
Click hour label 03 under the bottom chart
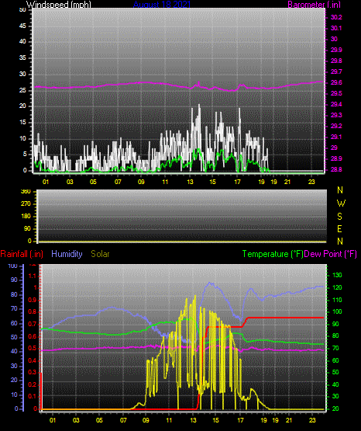[76, 421]
